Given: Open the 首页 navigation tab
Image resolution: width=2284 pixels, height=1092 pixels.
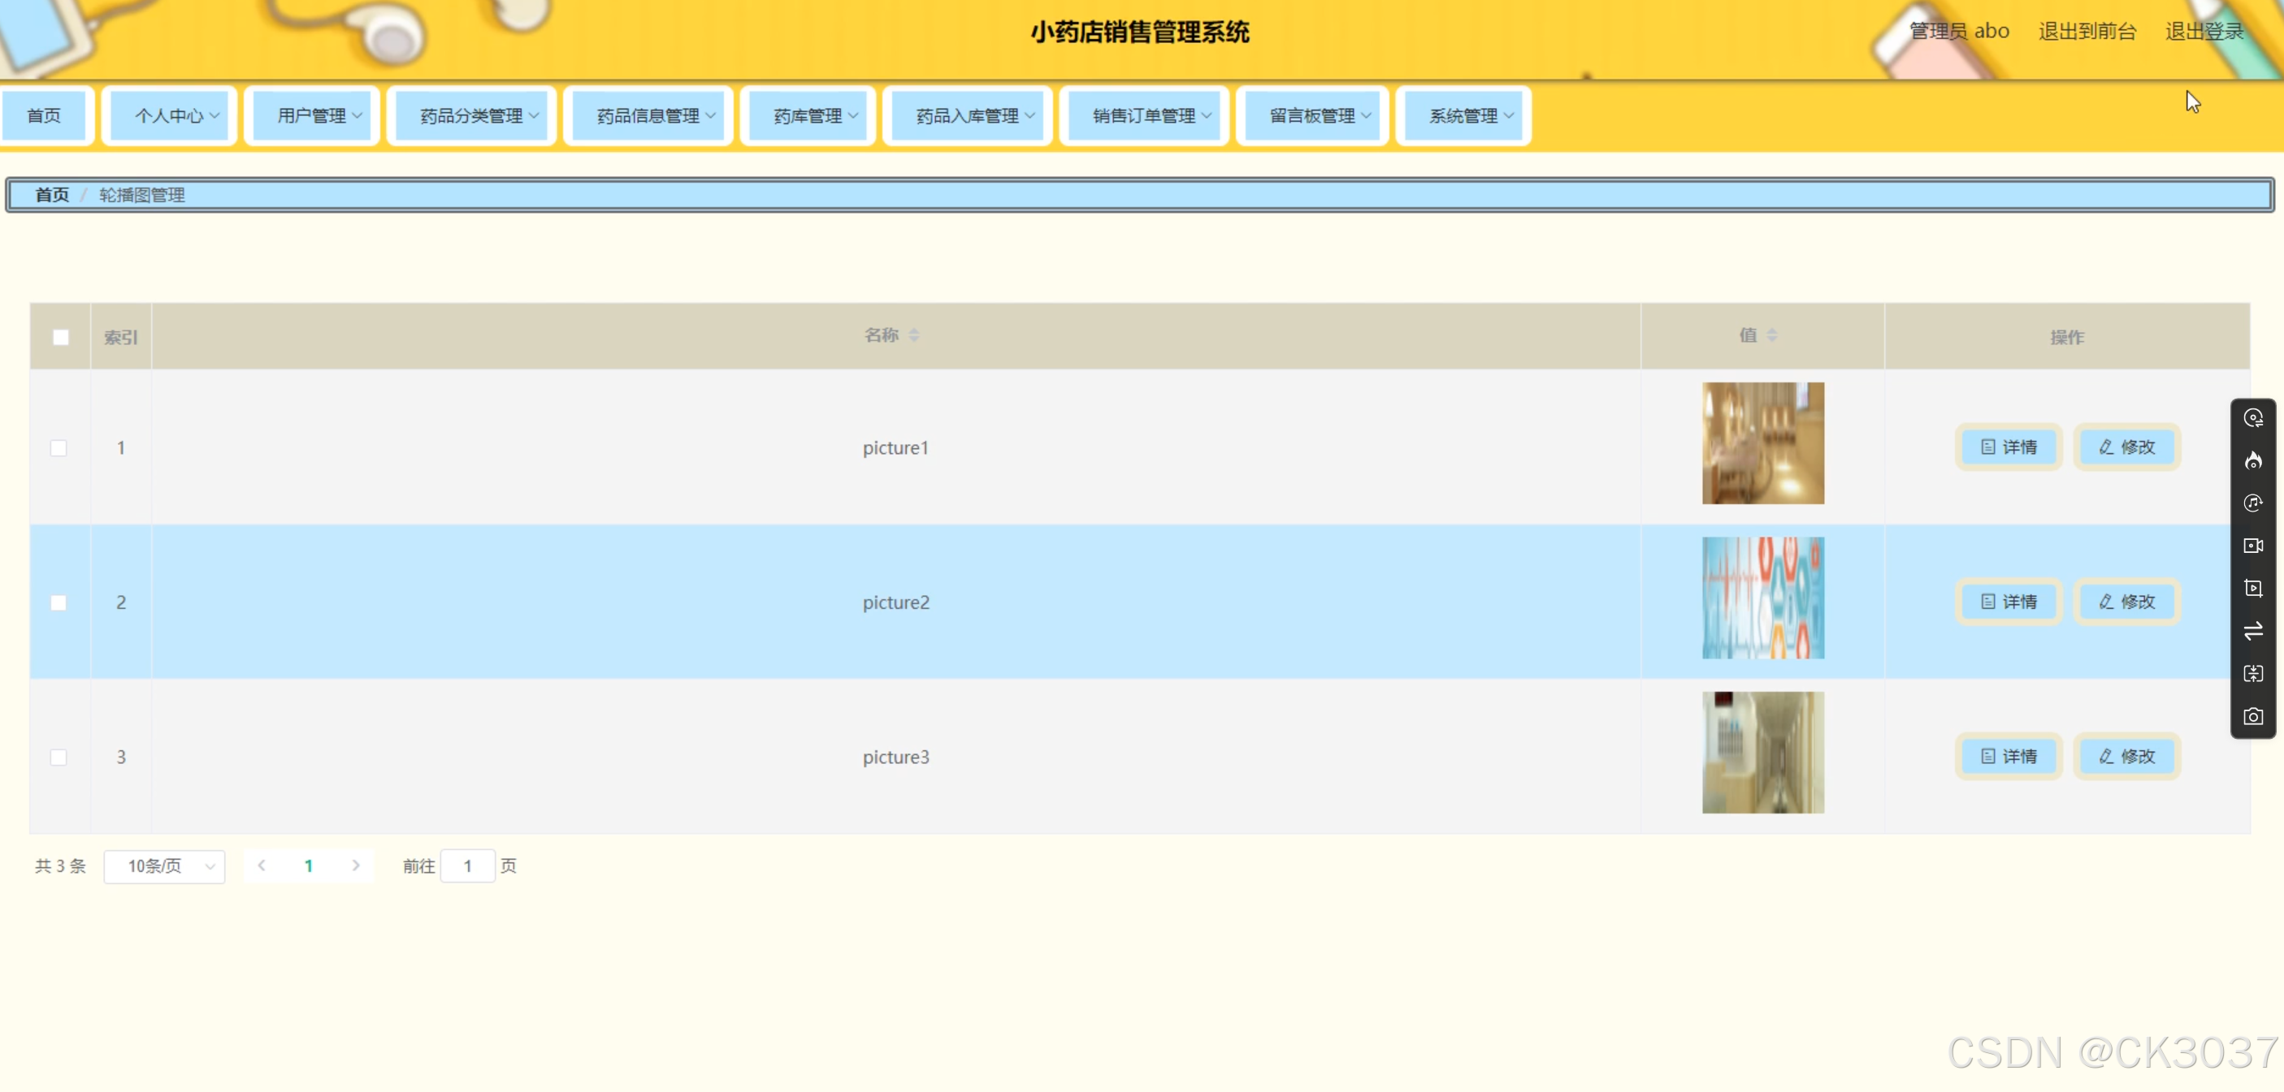Looking at the screenshot, I should [x=45, y=116].
